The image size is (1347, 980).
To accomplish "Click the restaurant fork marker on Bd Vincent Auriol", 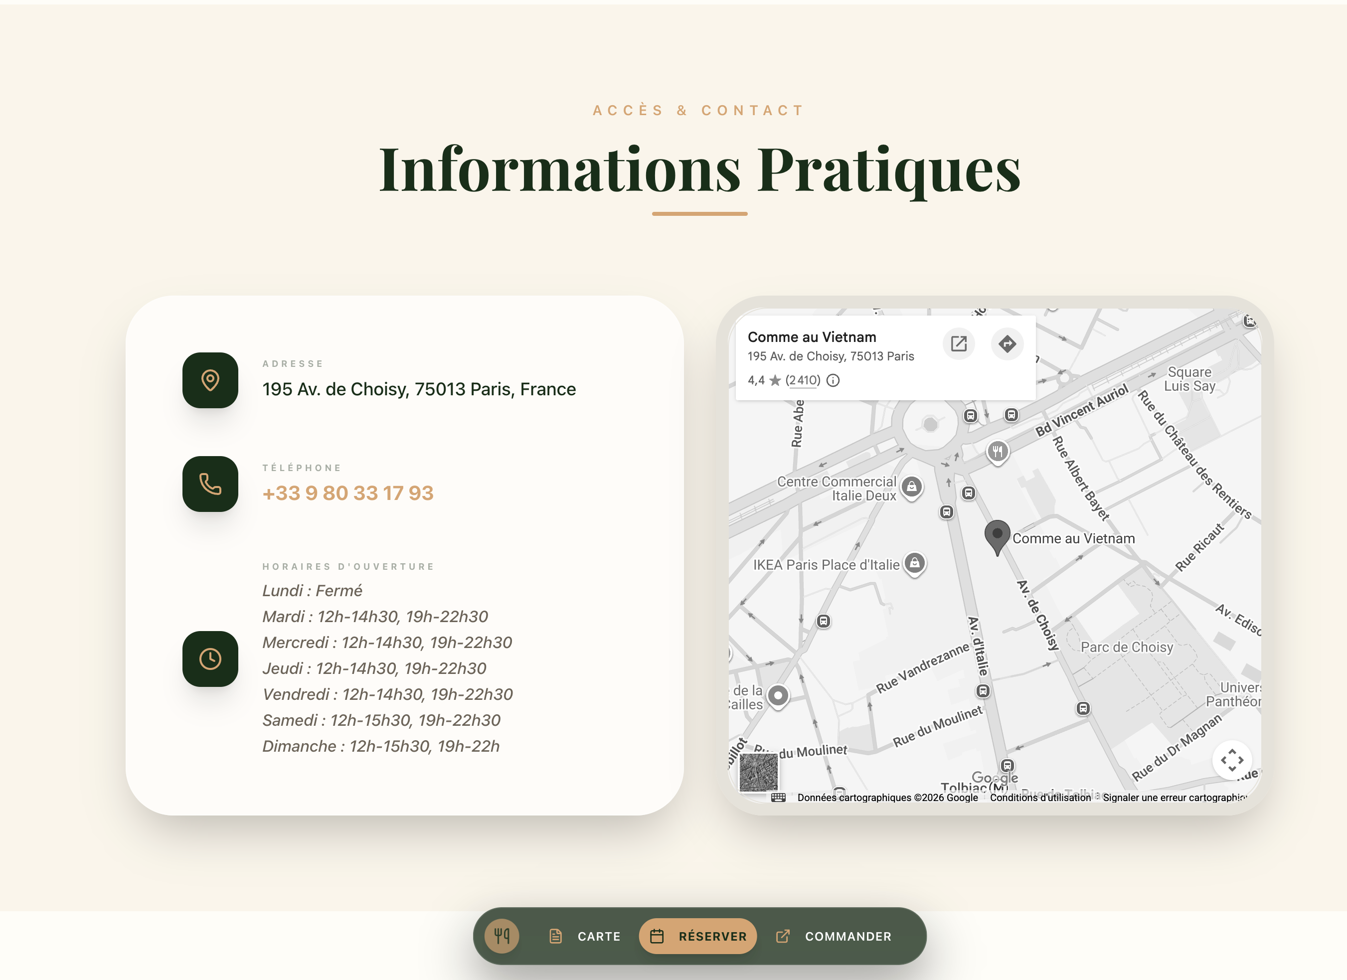I will 998,453.
